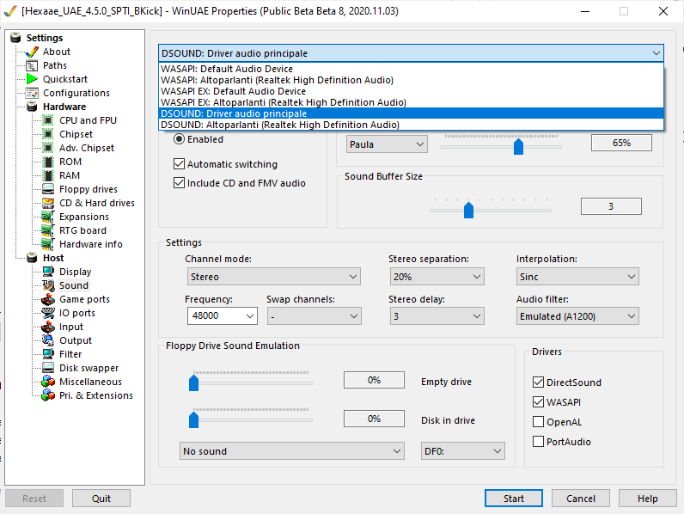Open the DF0: drive dropdown
The width and height of the screenshot is (684, 514).
click(463, 451)
